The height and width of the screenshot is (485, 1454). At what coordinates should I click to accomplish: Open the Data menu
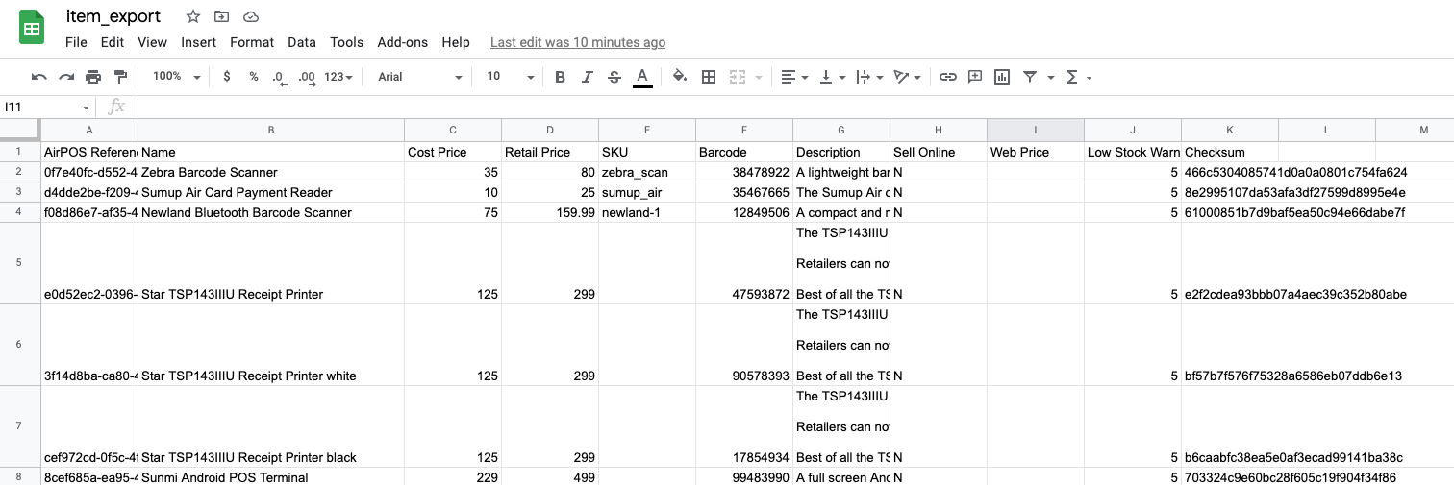[302, 42]
